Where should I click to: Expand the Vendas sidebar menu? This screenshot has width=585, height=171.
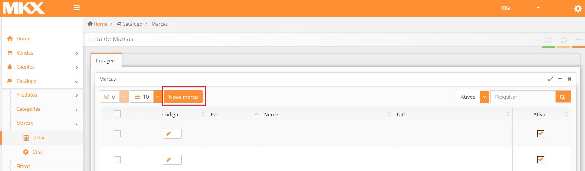pos(42,53)
